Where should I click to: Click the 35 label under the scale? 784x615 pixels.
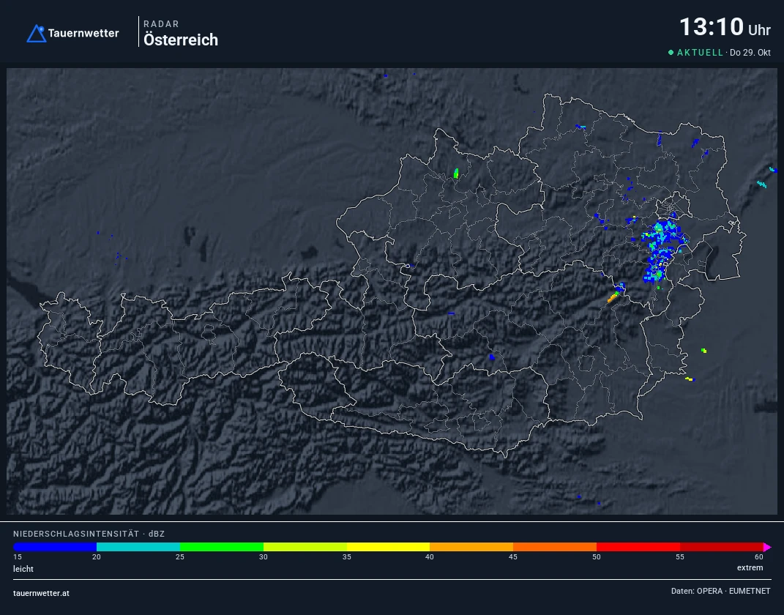[347, 557]
